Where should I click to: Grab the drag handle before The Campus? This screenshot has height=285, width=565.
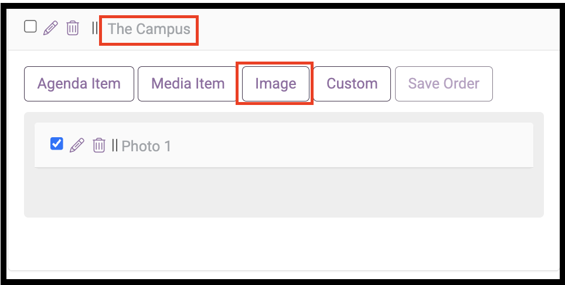tap(95, 28)
